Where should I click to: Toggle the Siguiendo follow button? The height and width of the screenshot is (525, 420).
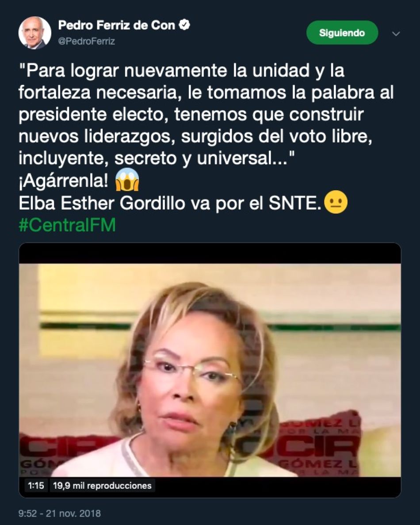click(x=342, y=32)
